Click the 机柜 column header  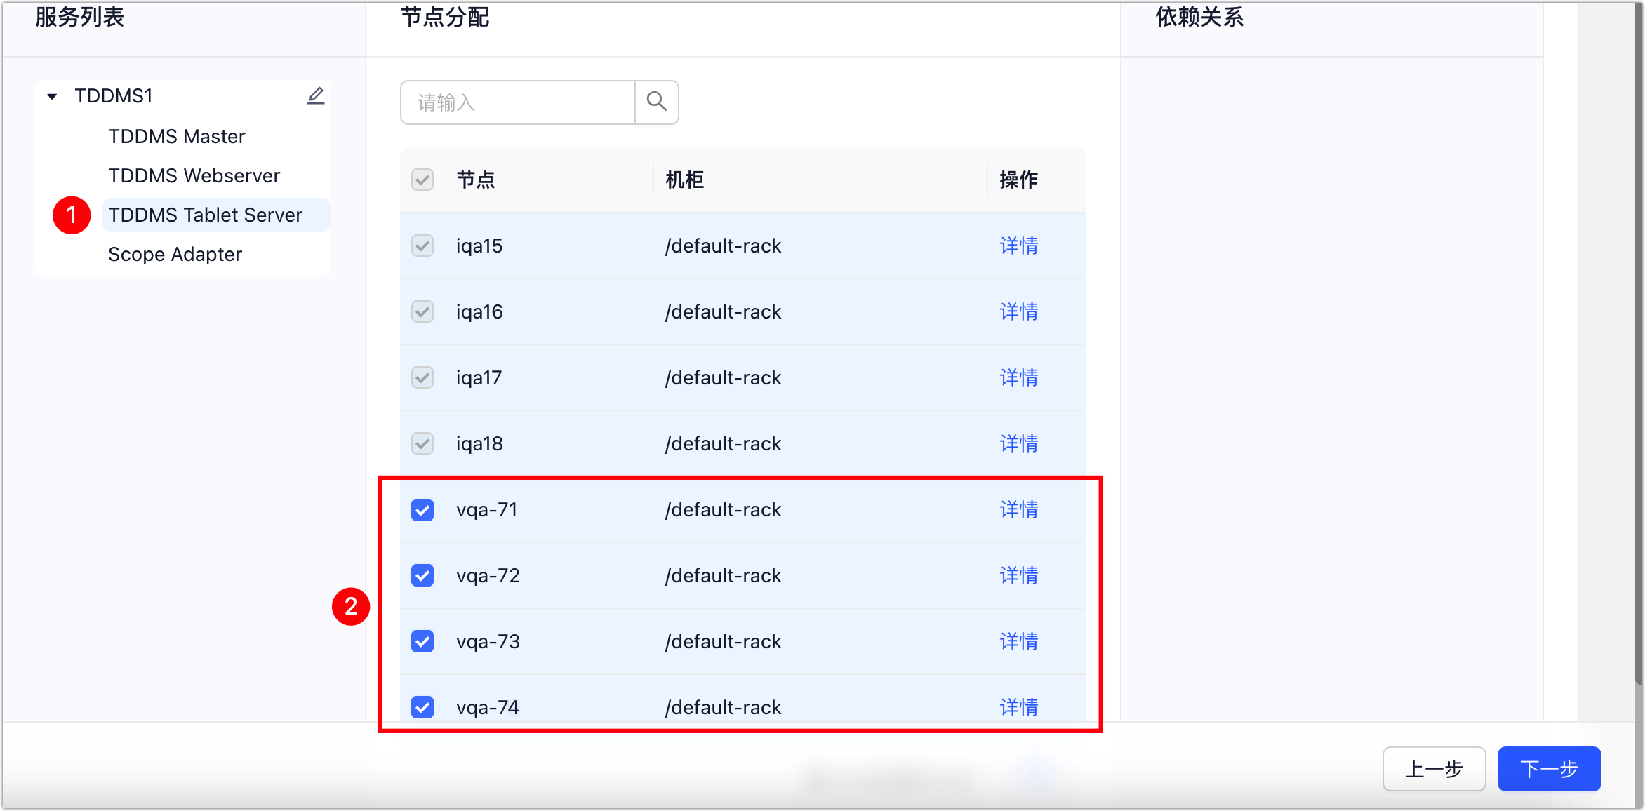(x=685, y=180)
